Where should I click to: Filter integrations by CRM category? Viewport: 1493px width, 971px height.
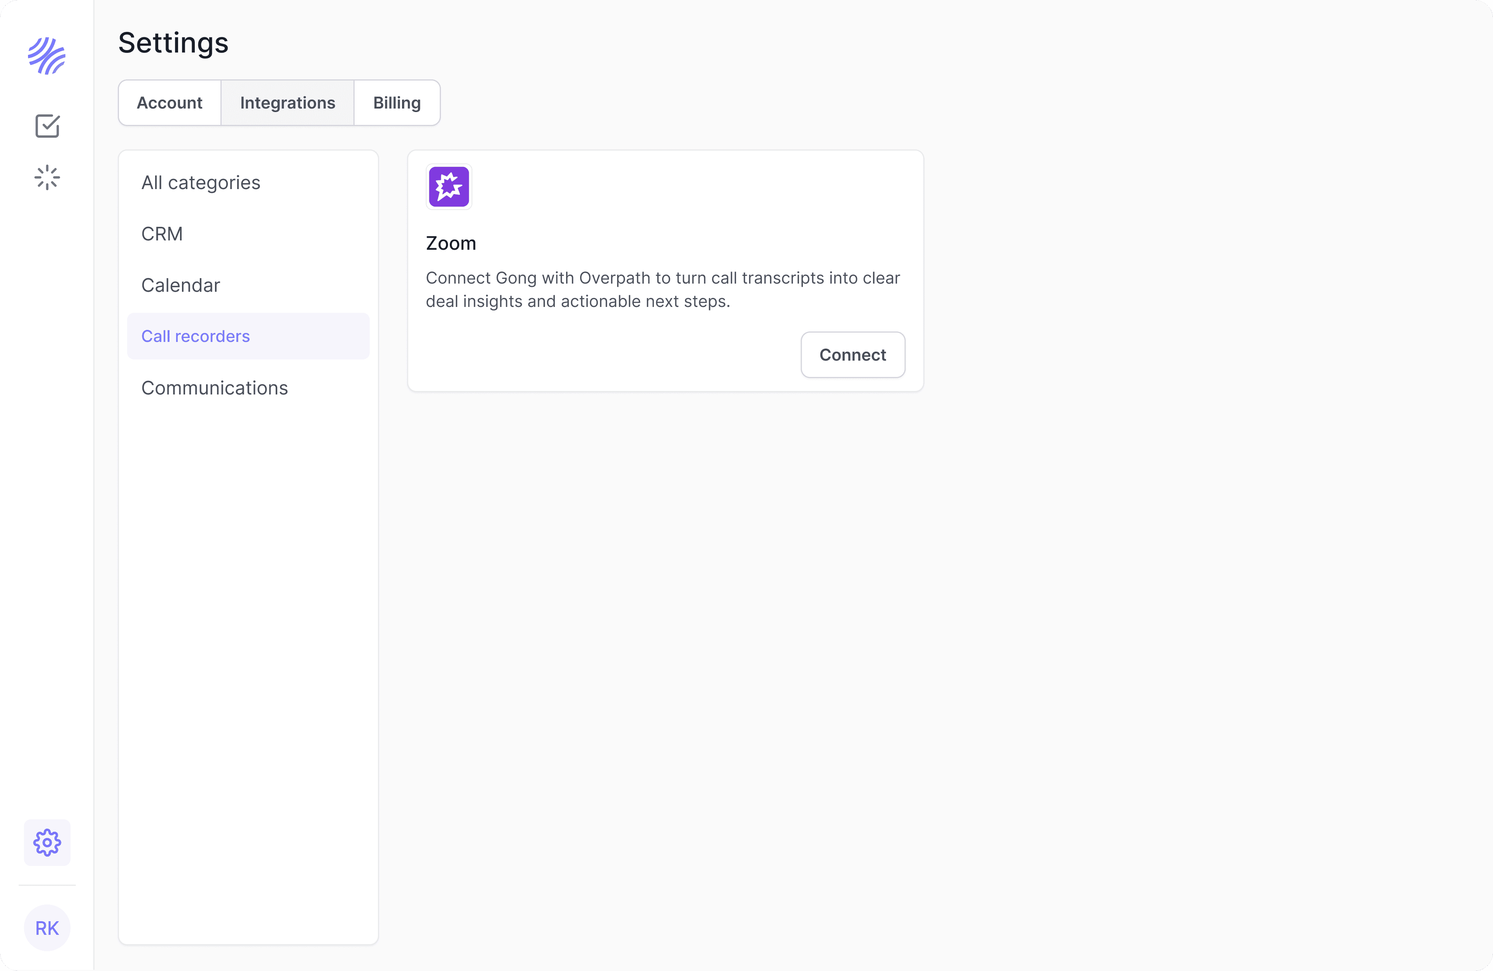click(162, 234)
